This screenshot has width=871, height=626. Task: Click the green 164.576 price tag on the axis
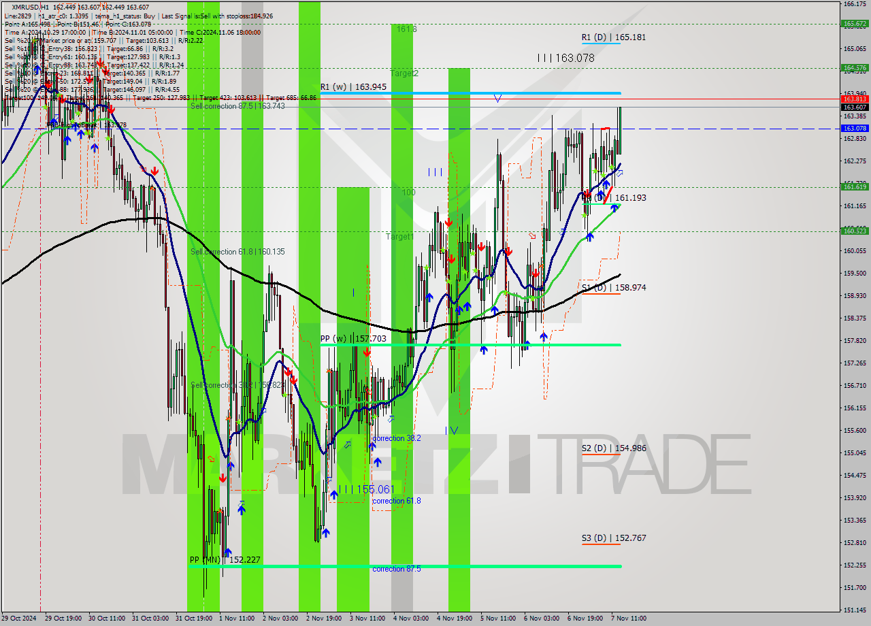click(x=855, y=68)
